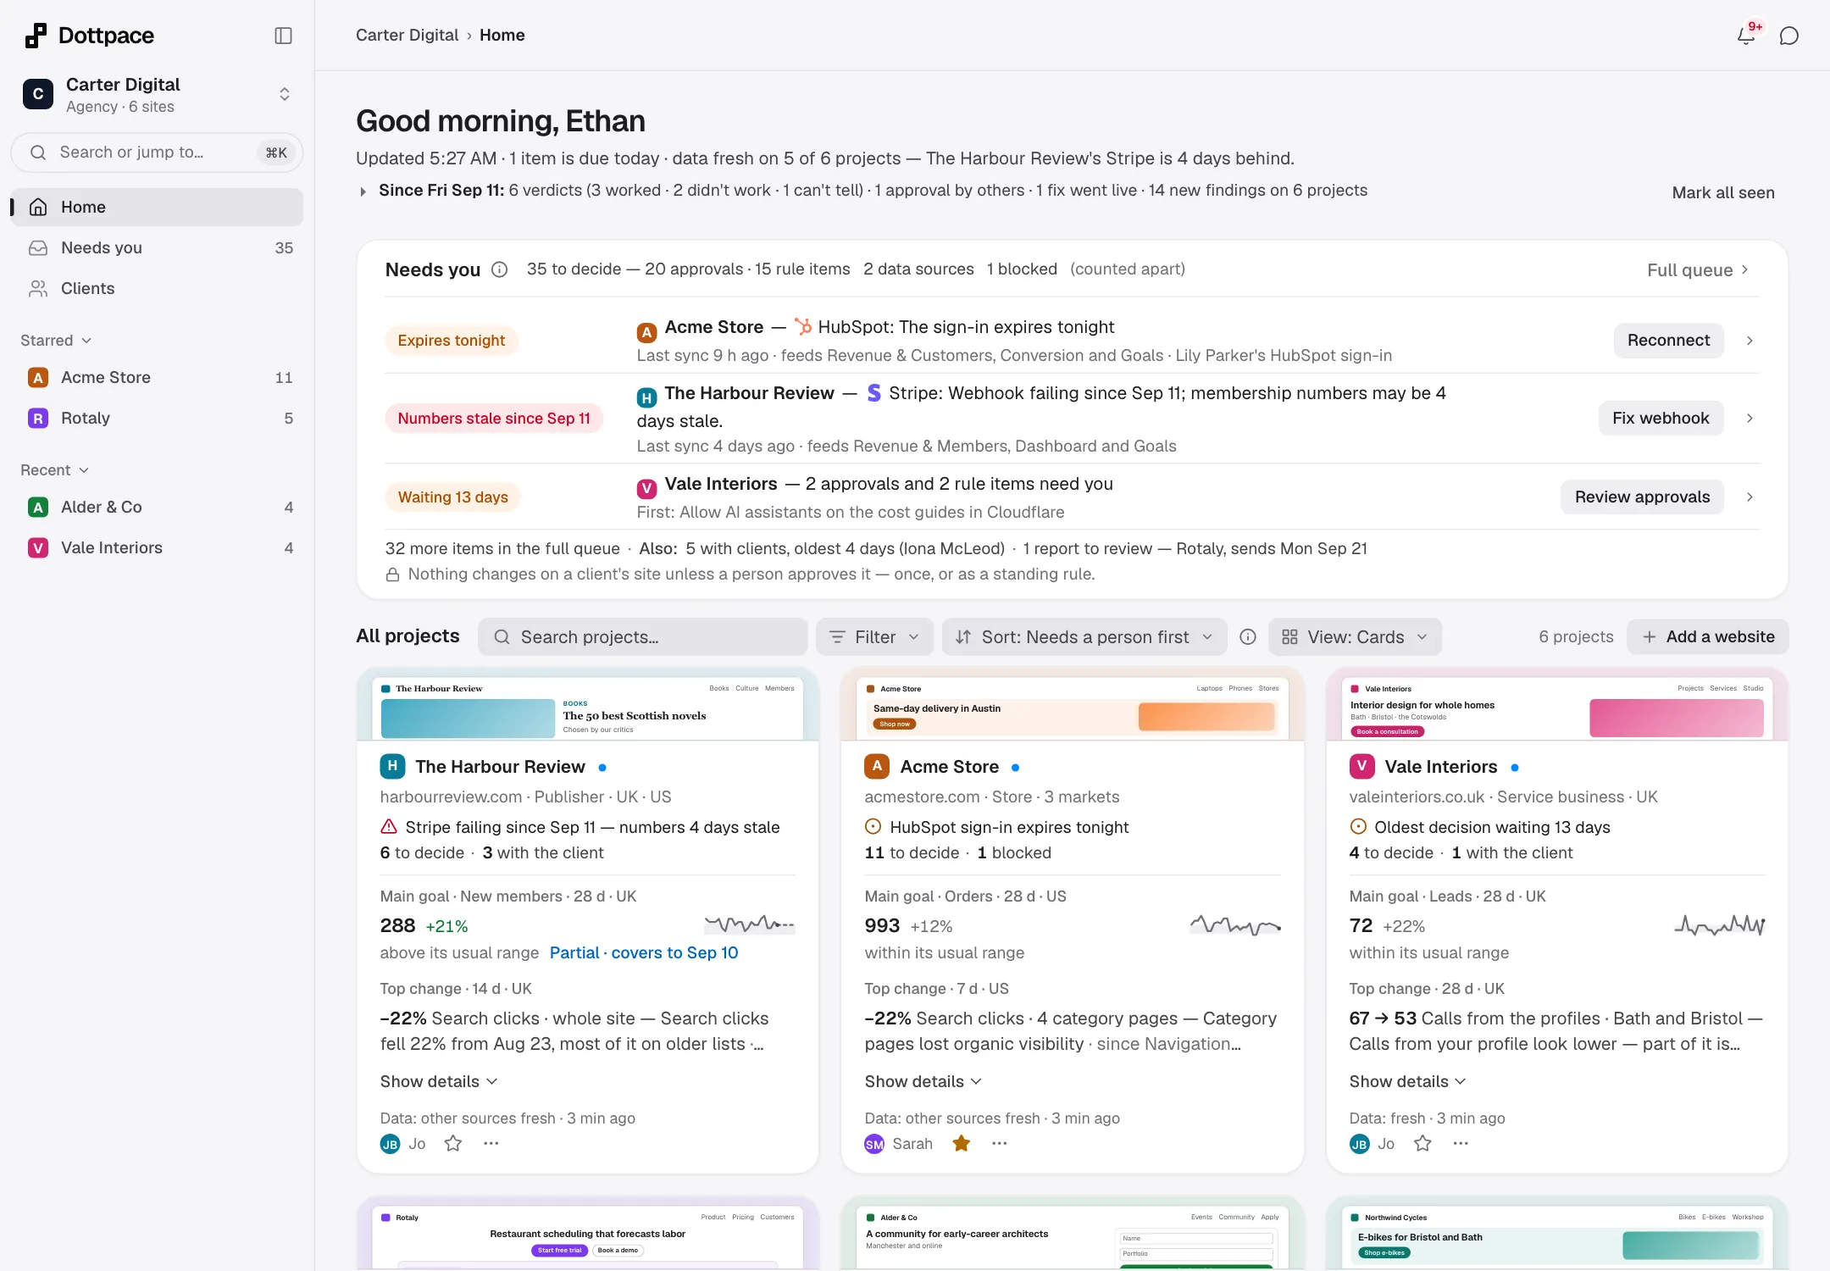Expand Show details on the Acme Store card
The height and width of the screenshot is (1271, 1830).
click(x=923, y=1082)
